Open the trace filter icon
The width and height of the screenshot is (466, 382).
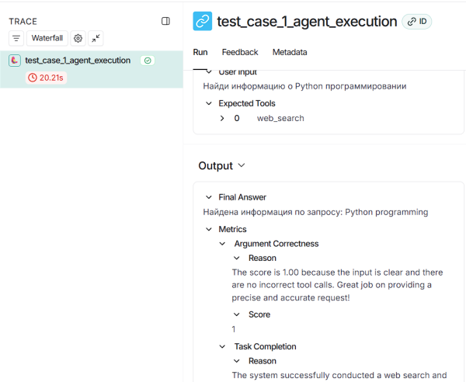click(16, 38)
